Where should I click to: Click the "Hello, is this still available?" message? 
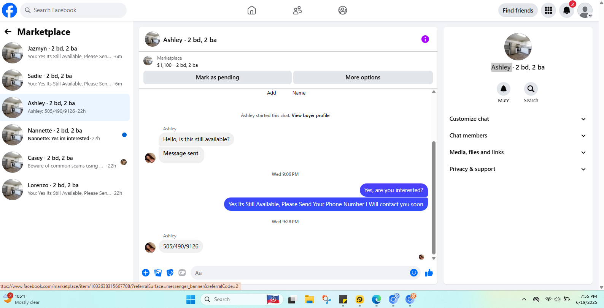click(x=196, y=139)
